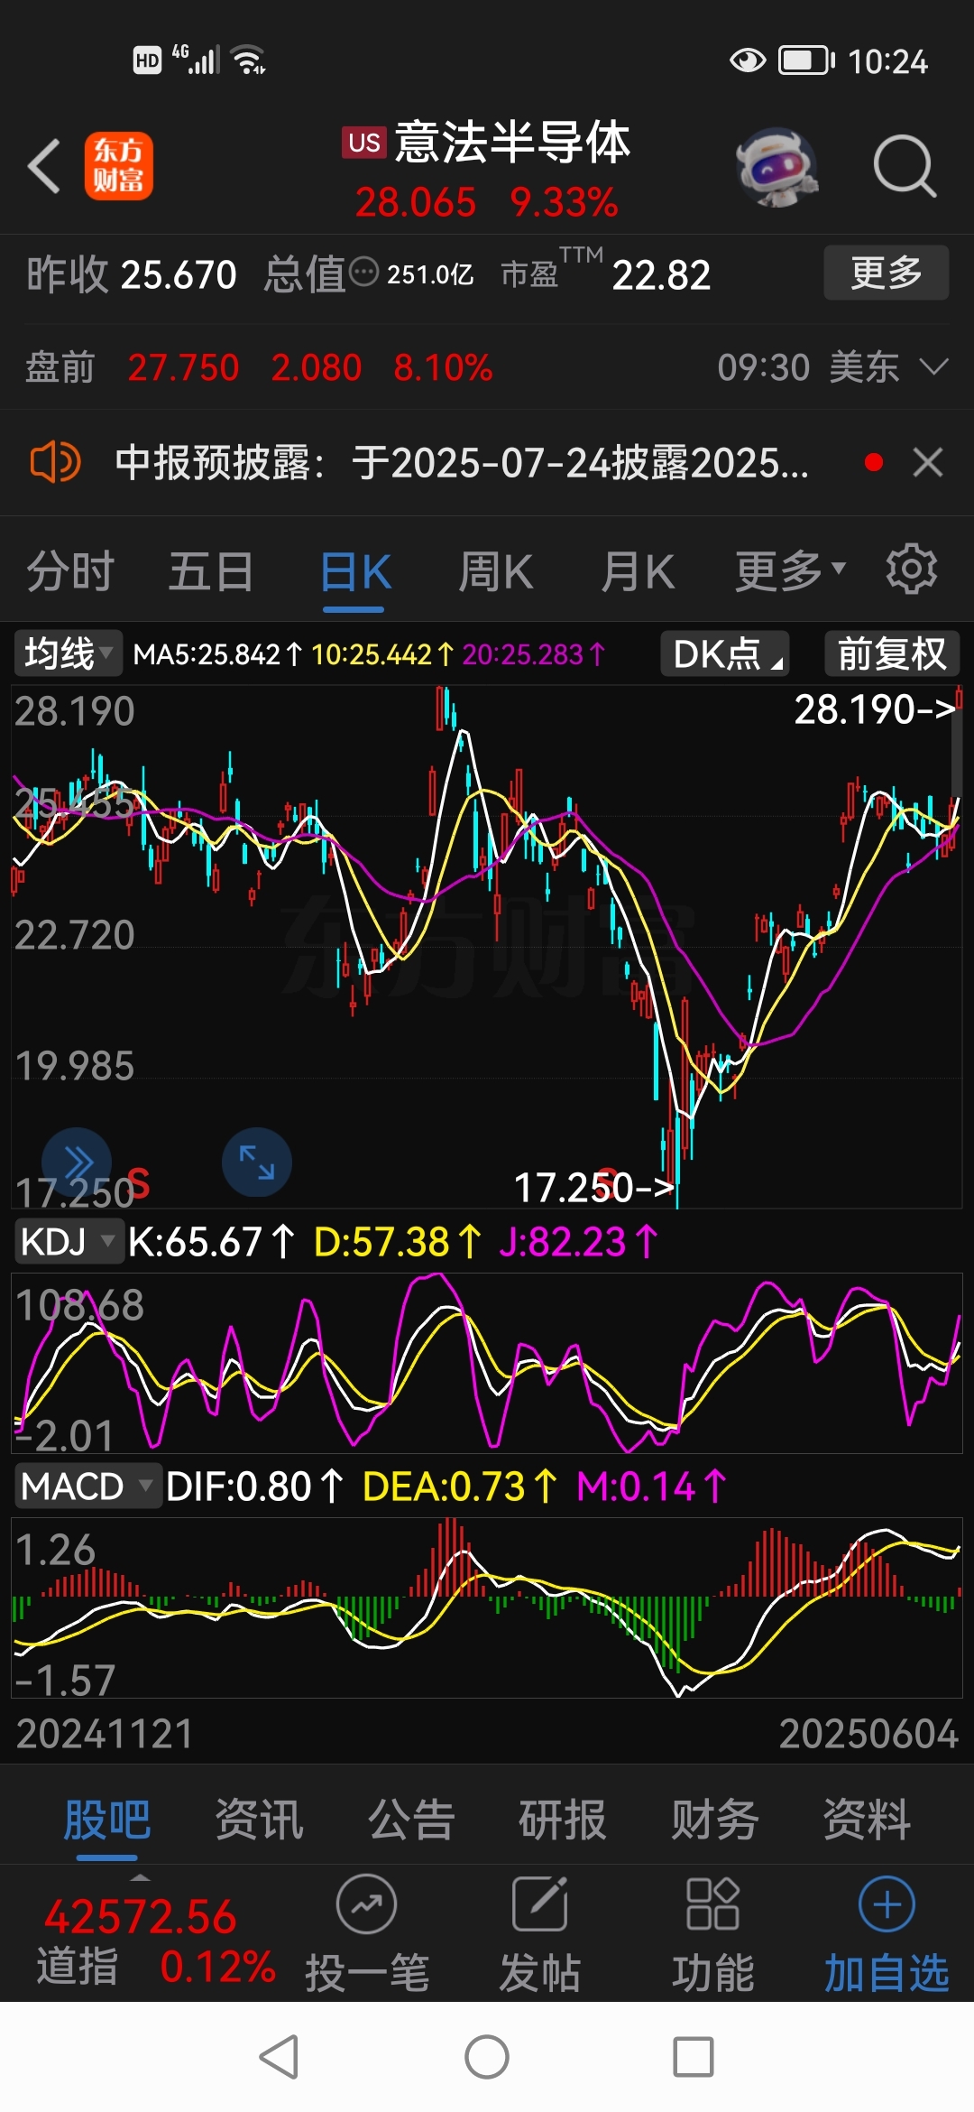Tap the 17.250 low price marker
The width and height of the screenshot is (974, 2112).
click(593, 1188)
